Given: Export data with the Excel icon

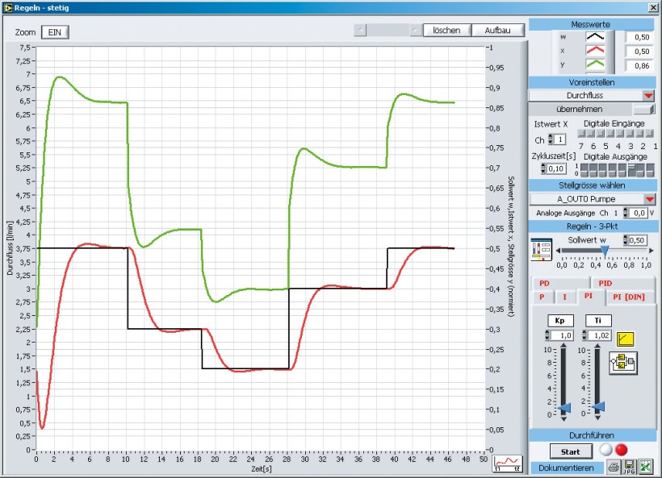Looking at the screenshot, I should click(644, 468).
